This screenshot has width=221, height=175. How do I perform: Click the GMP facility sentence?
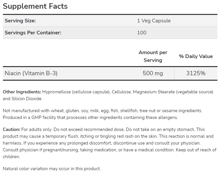(90, 117)
